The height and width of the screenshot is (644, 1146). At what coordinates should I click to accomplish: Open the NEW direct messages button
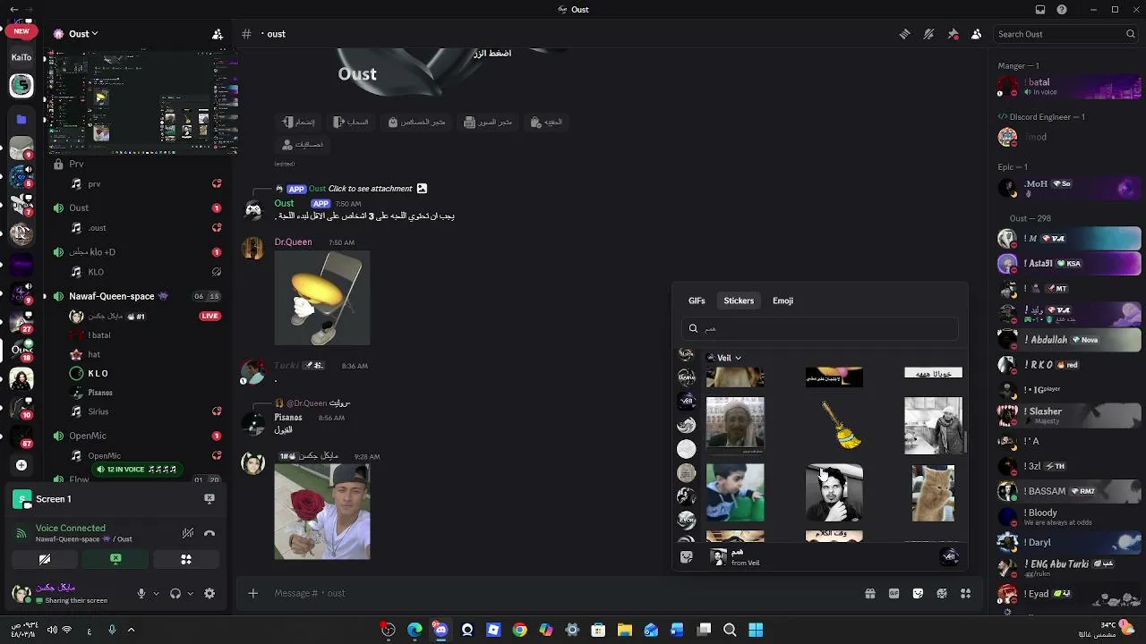point(21,31)
